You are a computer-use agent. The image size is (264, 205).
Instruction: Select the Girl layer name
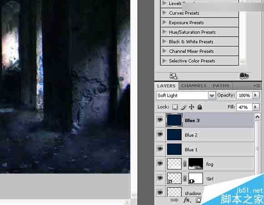click(210, 179)
